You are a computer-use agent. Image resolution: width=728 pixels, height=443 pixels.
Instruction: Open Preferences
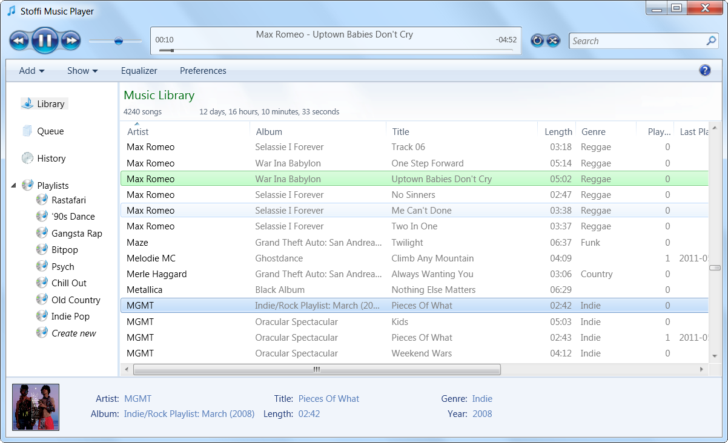tap(203, 71)
